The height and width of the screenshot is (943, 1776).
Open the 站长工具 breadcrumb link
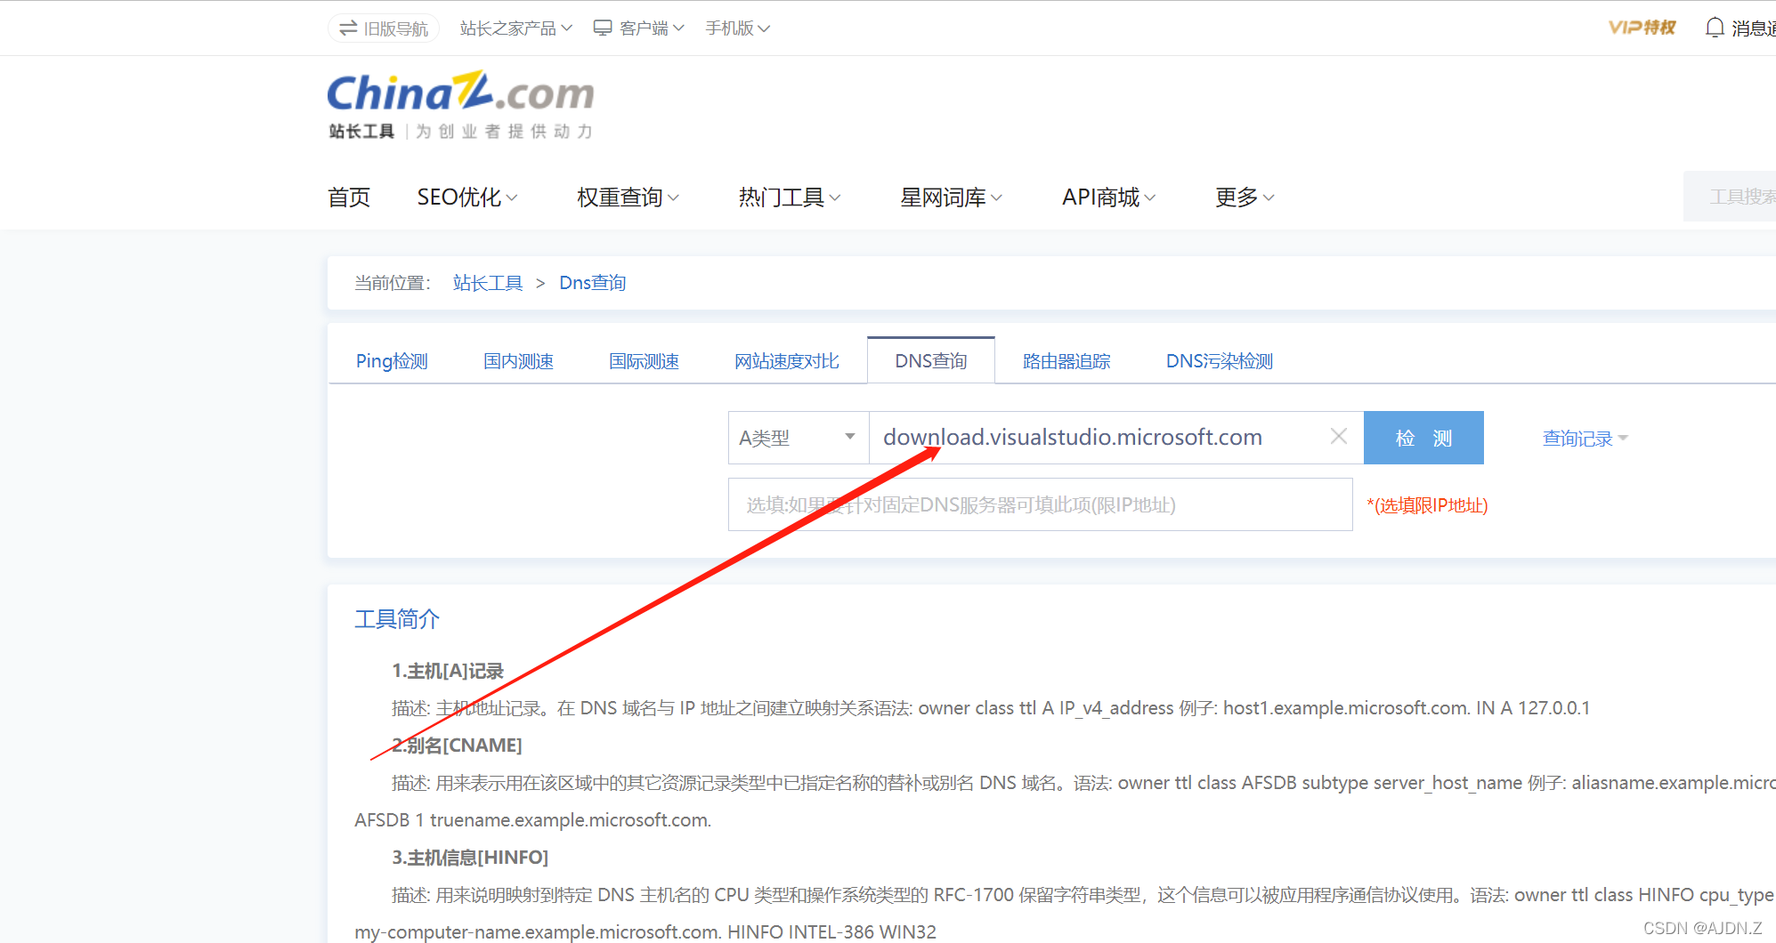[x=487, y=282]
